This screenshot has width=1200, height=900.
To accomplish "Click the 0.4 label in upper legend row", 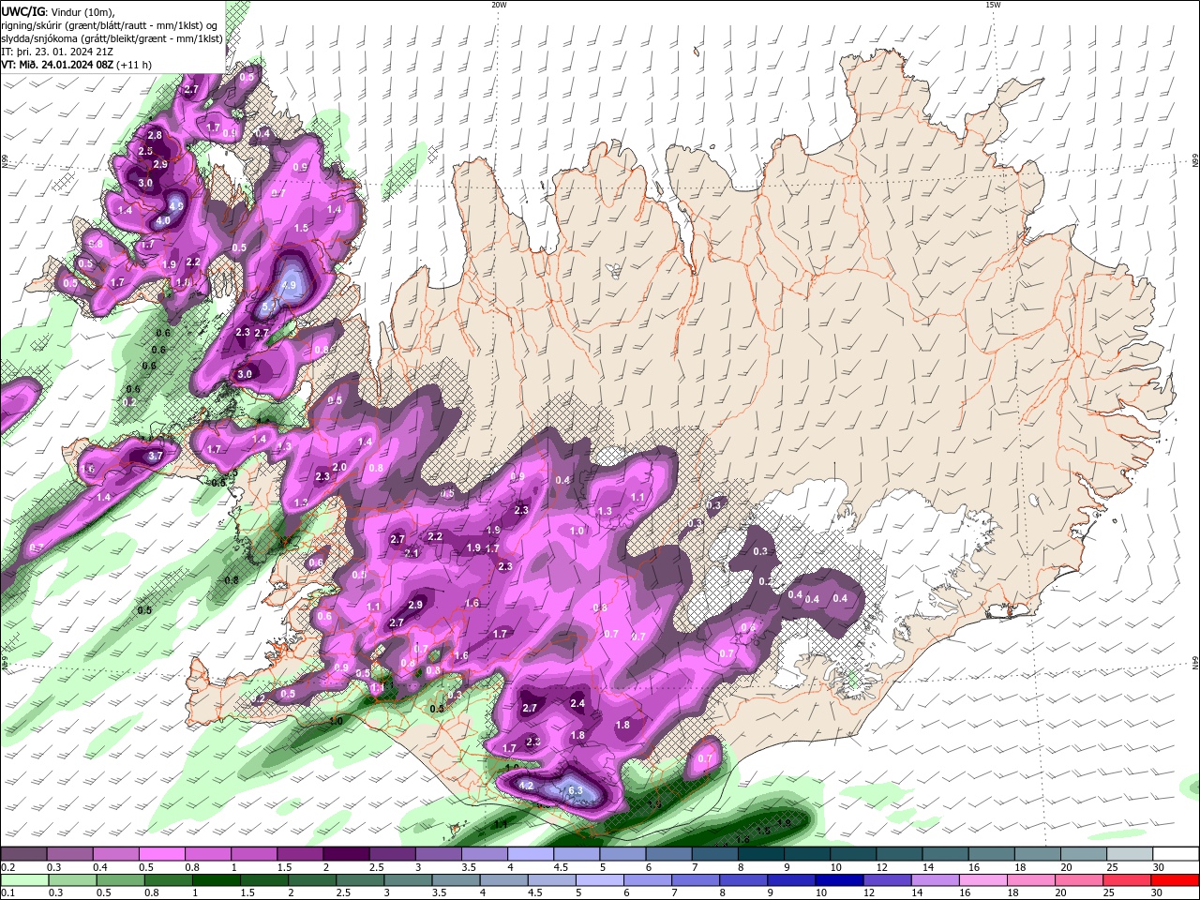I will [x=100, y=867].
